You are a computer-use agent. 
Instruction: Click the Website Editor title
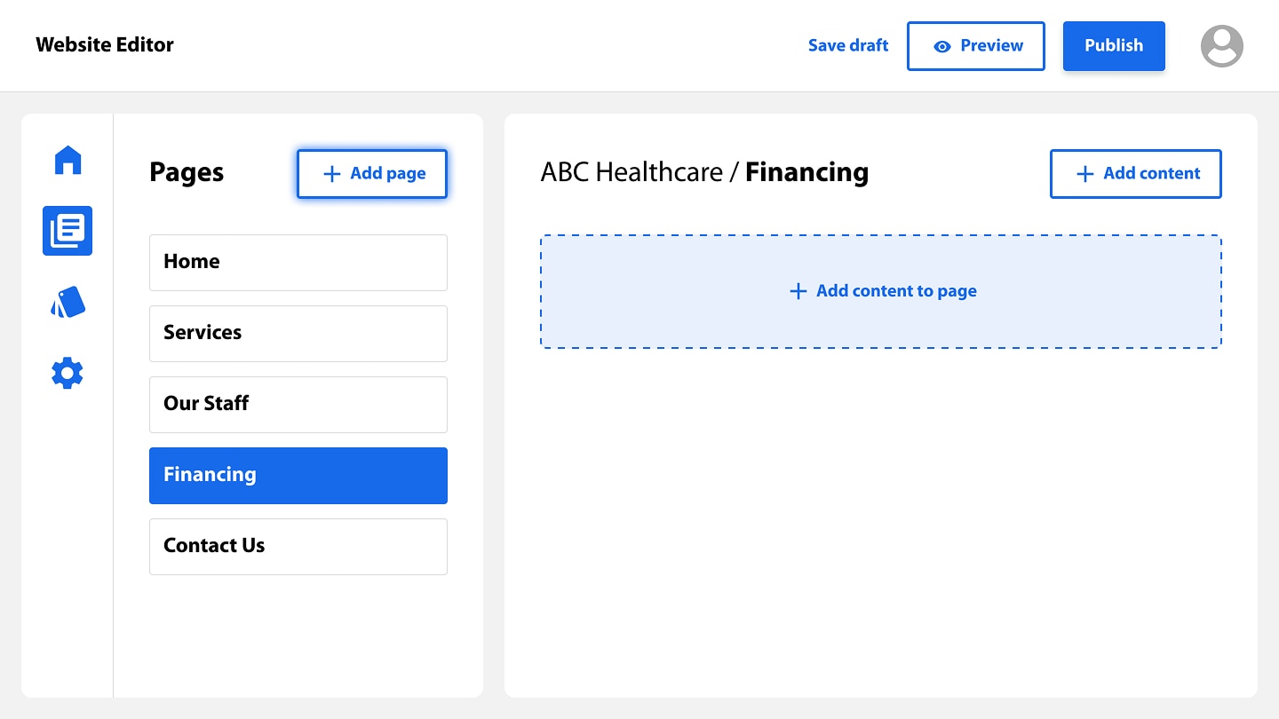click(105, 45)
